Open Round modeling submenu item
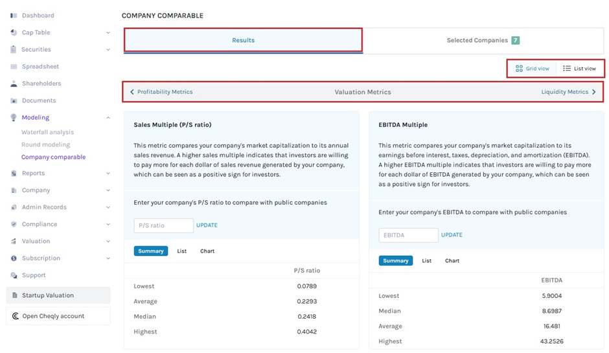This screenshot has width=609, height=353. [45, 145]
